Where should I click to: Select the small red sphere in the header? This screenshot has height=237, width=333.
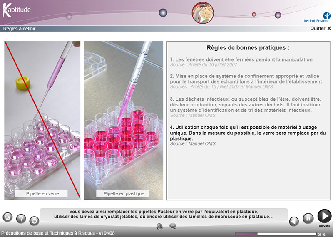coord(254,15)
